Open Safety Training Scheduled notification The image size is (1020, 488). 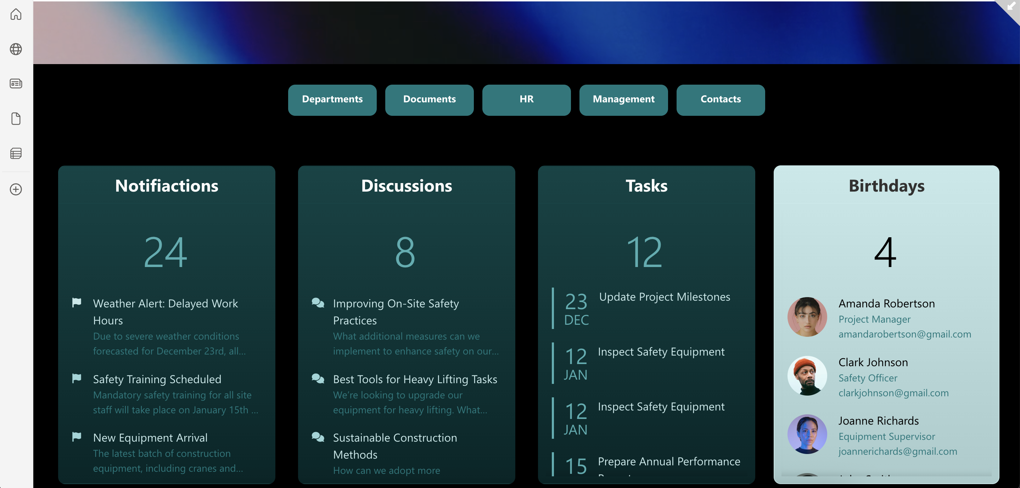pos(157,379)
